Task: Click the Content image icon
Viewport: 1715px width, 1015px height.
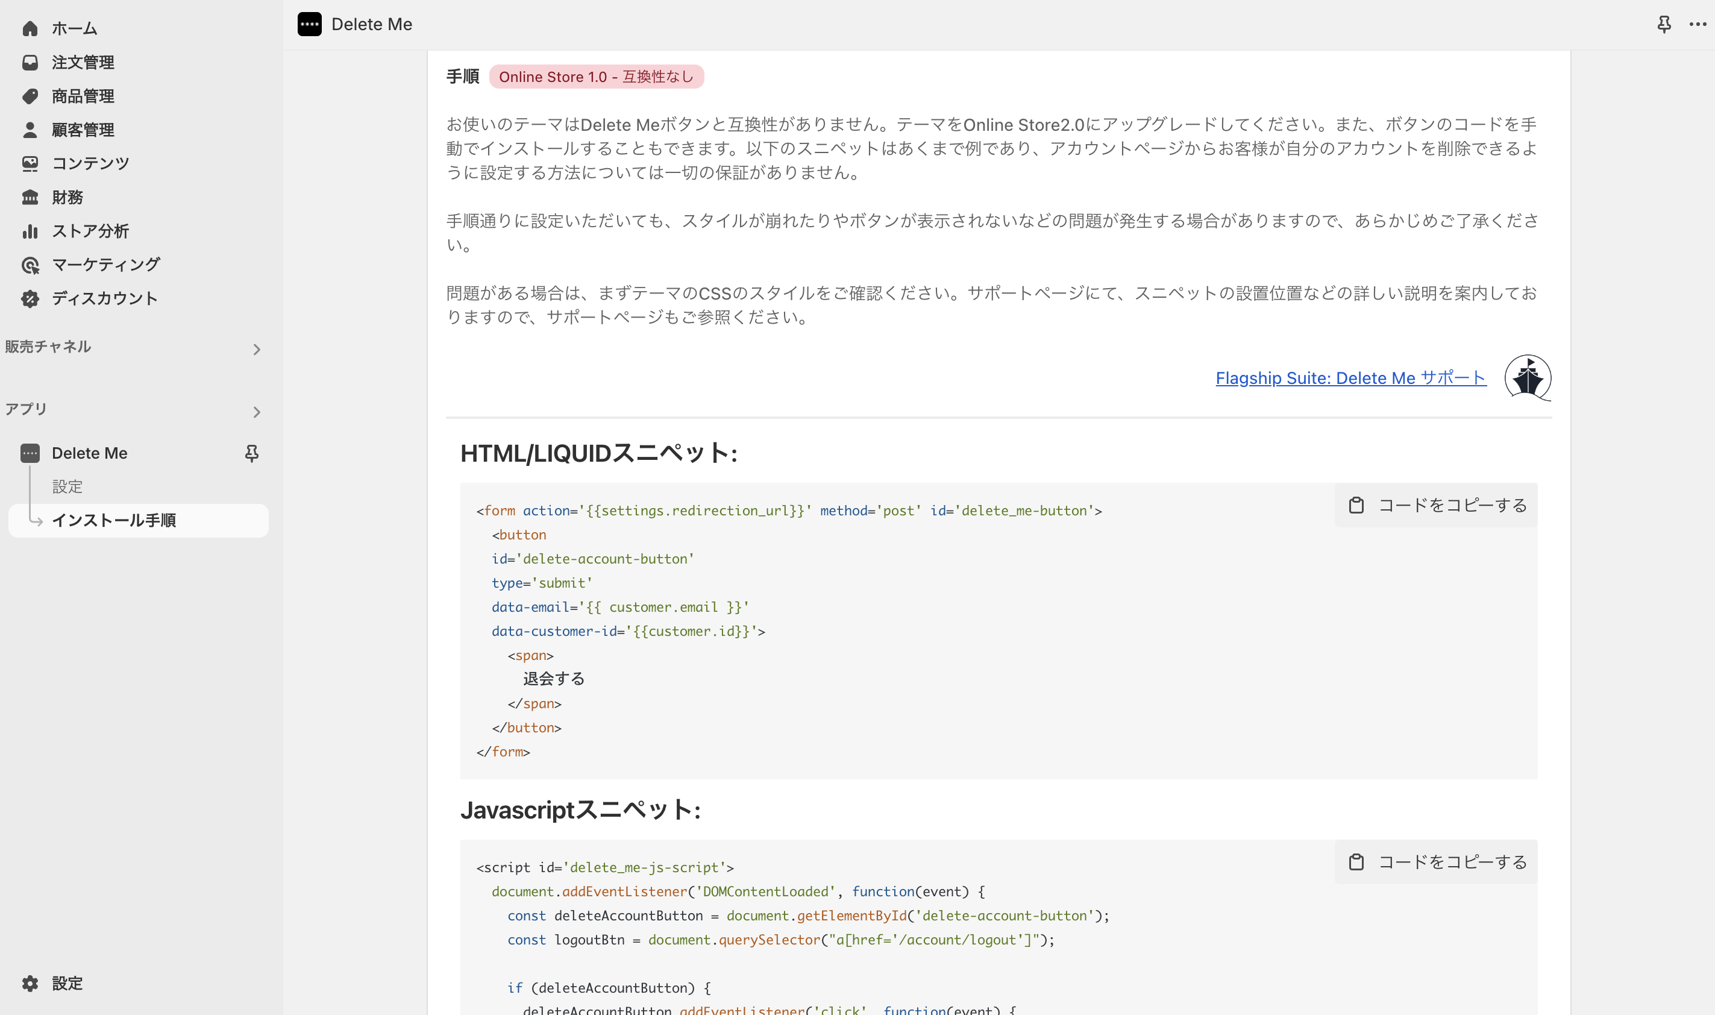Action: click(30, 163)
